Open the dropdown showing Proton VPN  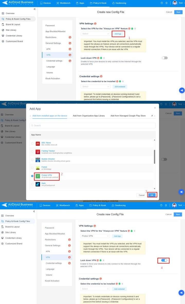coord(95,236)
